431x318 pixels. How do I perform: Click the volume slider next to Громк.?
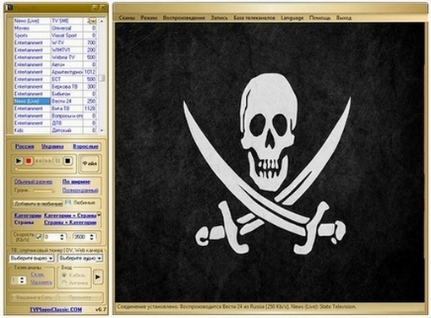point(44,191)
